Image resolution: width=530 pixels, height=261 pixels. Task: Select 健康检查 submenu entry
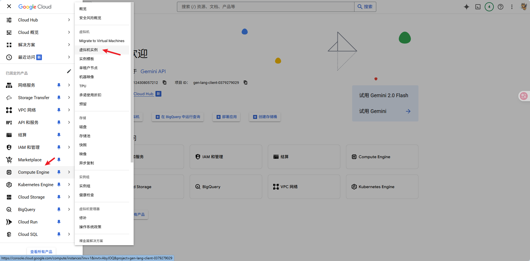(102, 195)
